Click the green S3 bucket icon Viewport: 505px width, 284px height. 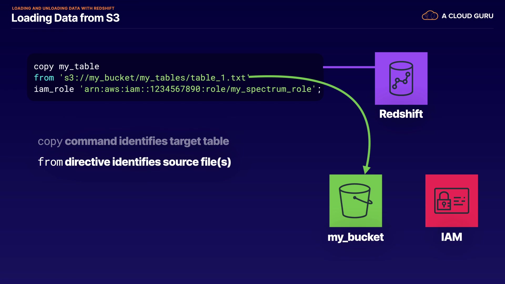tap(356, 201)
